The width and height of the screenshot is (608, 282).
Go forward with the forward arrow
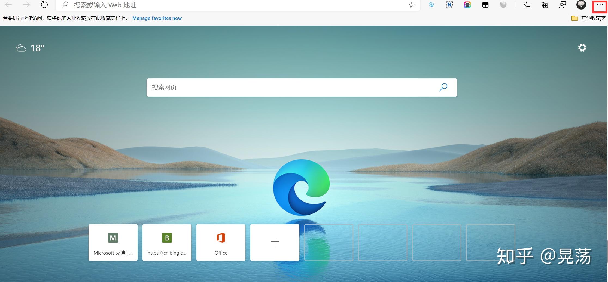[x=26, y=5]
